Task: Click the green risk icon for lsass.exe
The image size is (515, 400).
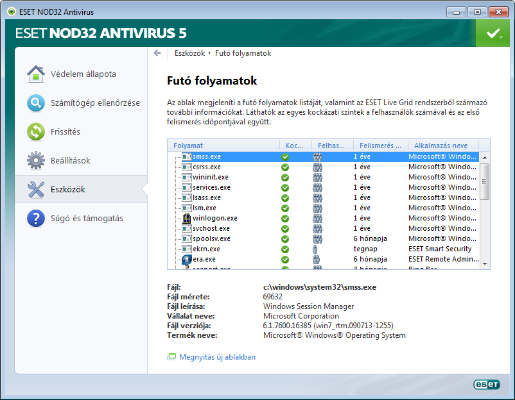Action: (285, 198)
